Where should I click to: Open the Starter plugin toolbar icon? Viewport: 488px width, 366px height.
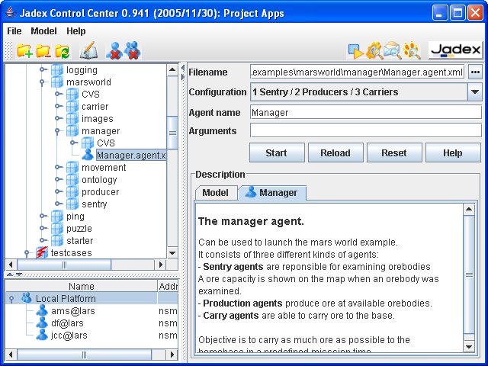[x=355, y=51]
